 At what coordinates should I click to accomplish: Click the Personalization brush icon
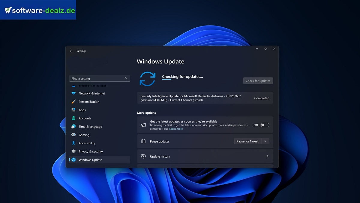[74, 102]
